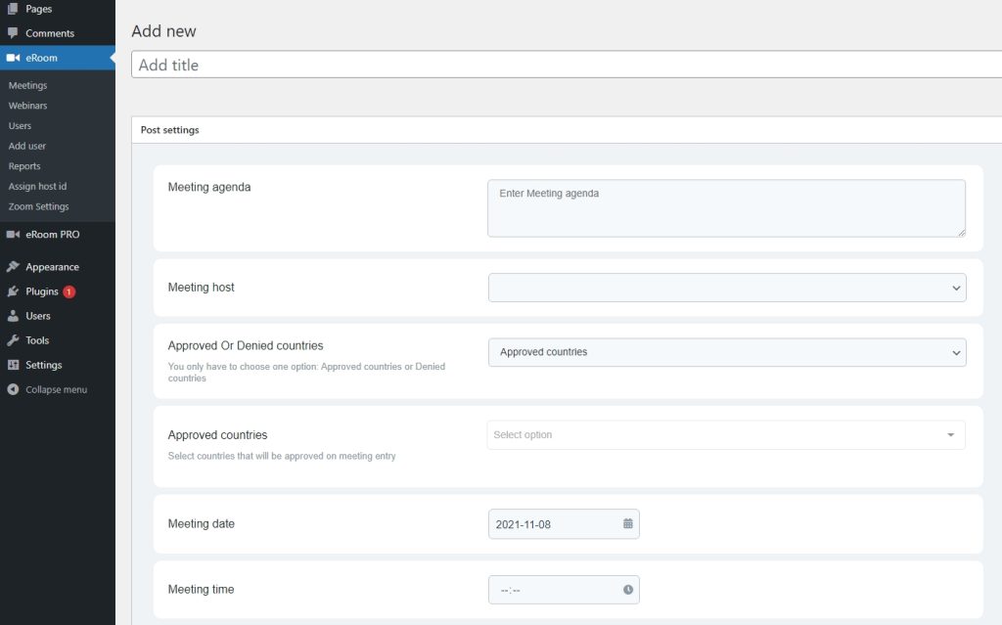Image resolution: width=1002 pixels, height=625 pixels.
Task: Open calendar icon in Meeting date field
Action: [627, 524]
